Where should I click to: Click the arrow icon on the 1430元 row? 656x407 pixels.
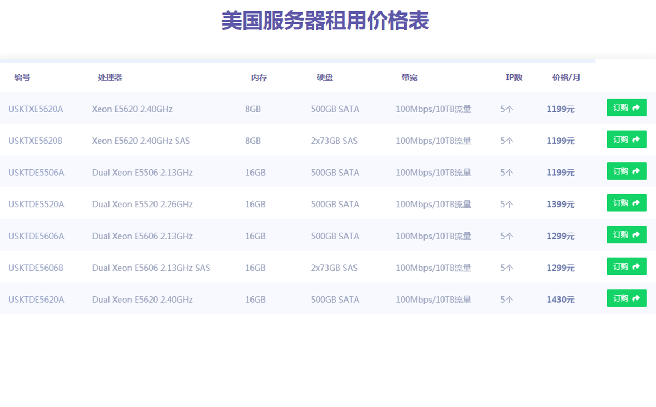[x=636, y=298]
